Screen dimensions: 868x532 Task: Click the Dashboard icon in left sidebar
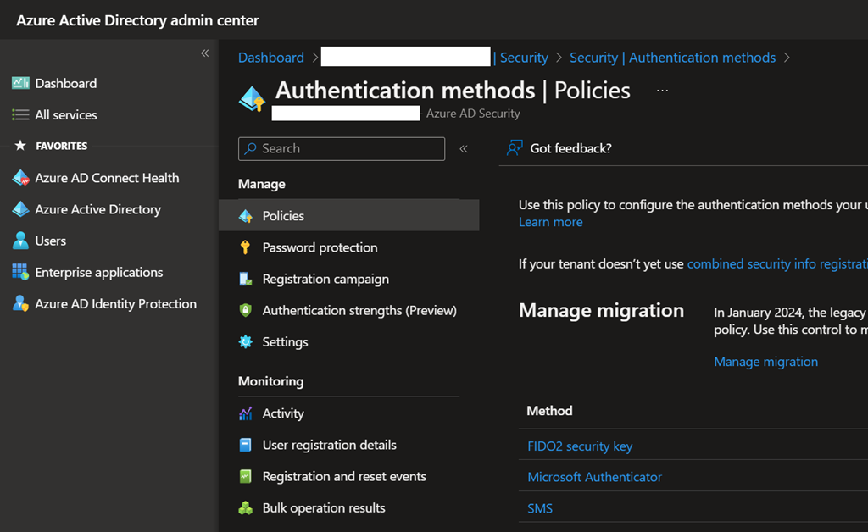click(x=20, y=83)
